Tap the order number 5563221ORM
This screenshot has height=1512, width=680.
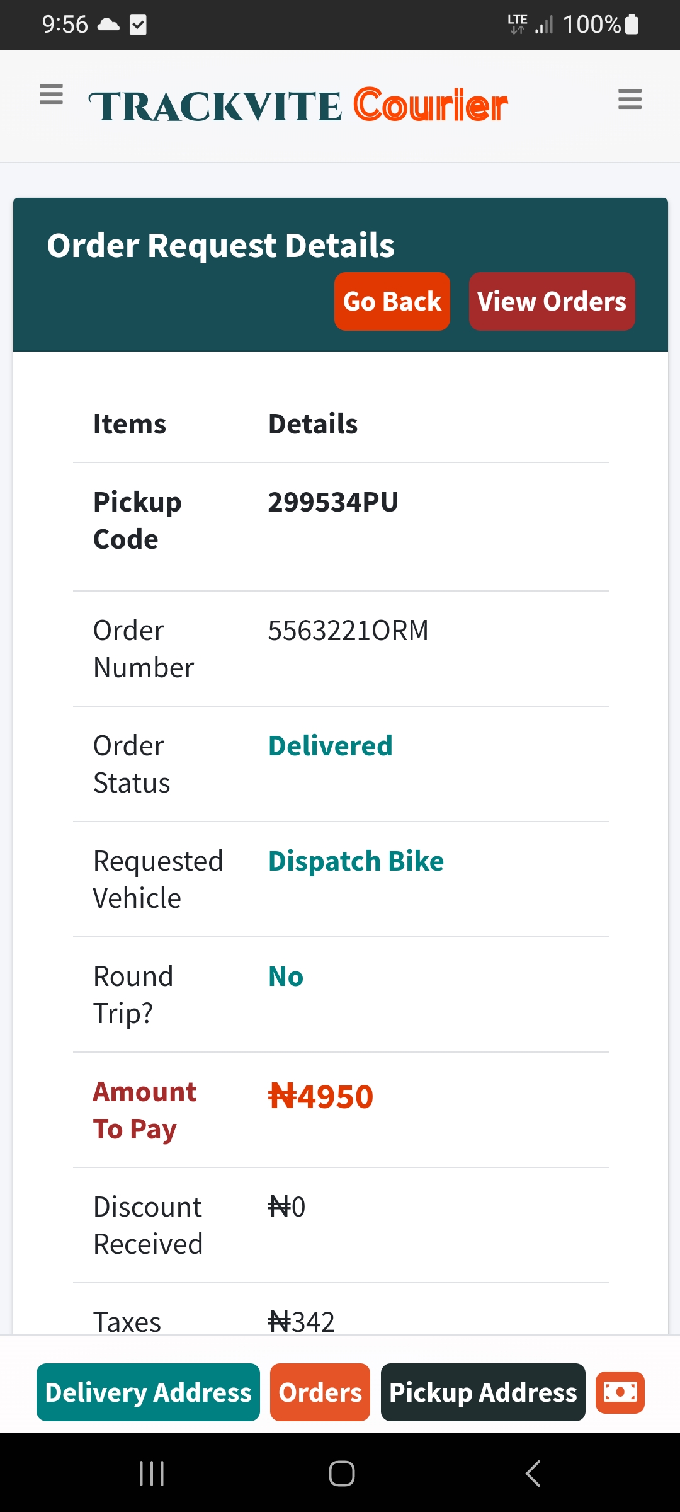pos(348,631)
